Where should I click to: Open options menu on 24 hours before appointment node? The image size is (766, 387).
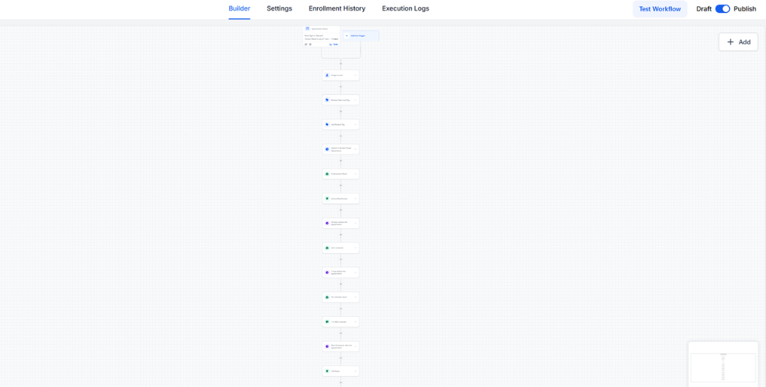tap(355, 223)
